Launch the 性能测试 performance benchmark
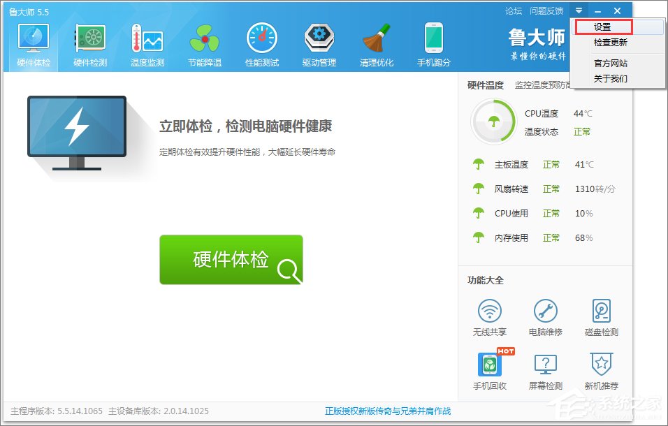Viewport: 668px width, 426px height. click(x=261, y=42)
